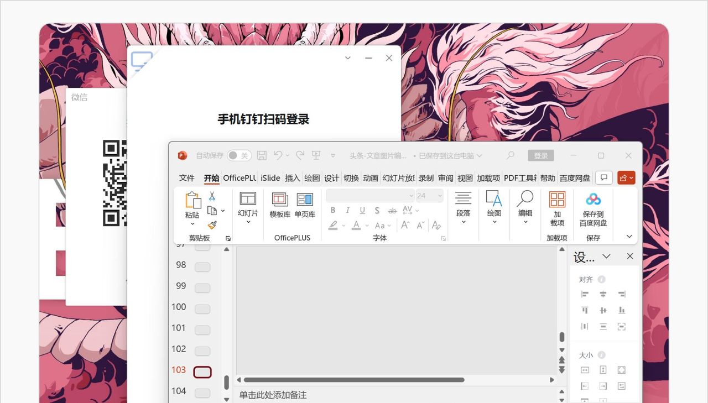708x403 pixels.
Task: Switch to the 插入 ribbon tab
Action: point(292,178)
